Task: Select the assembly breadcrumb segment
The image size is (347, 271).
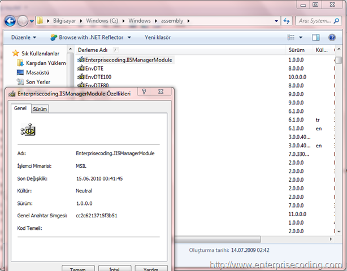Action: tap(172, 21)
